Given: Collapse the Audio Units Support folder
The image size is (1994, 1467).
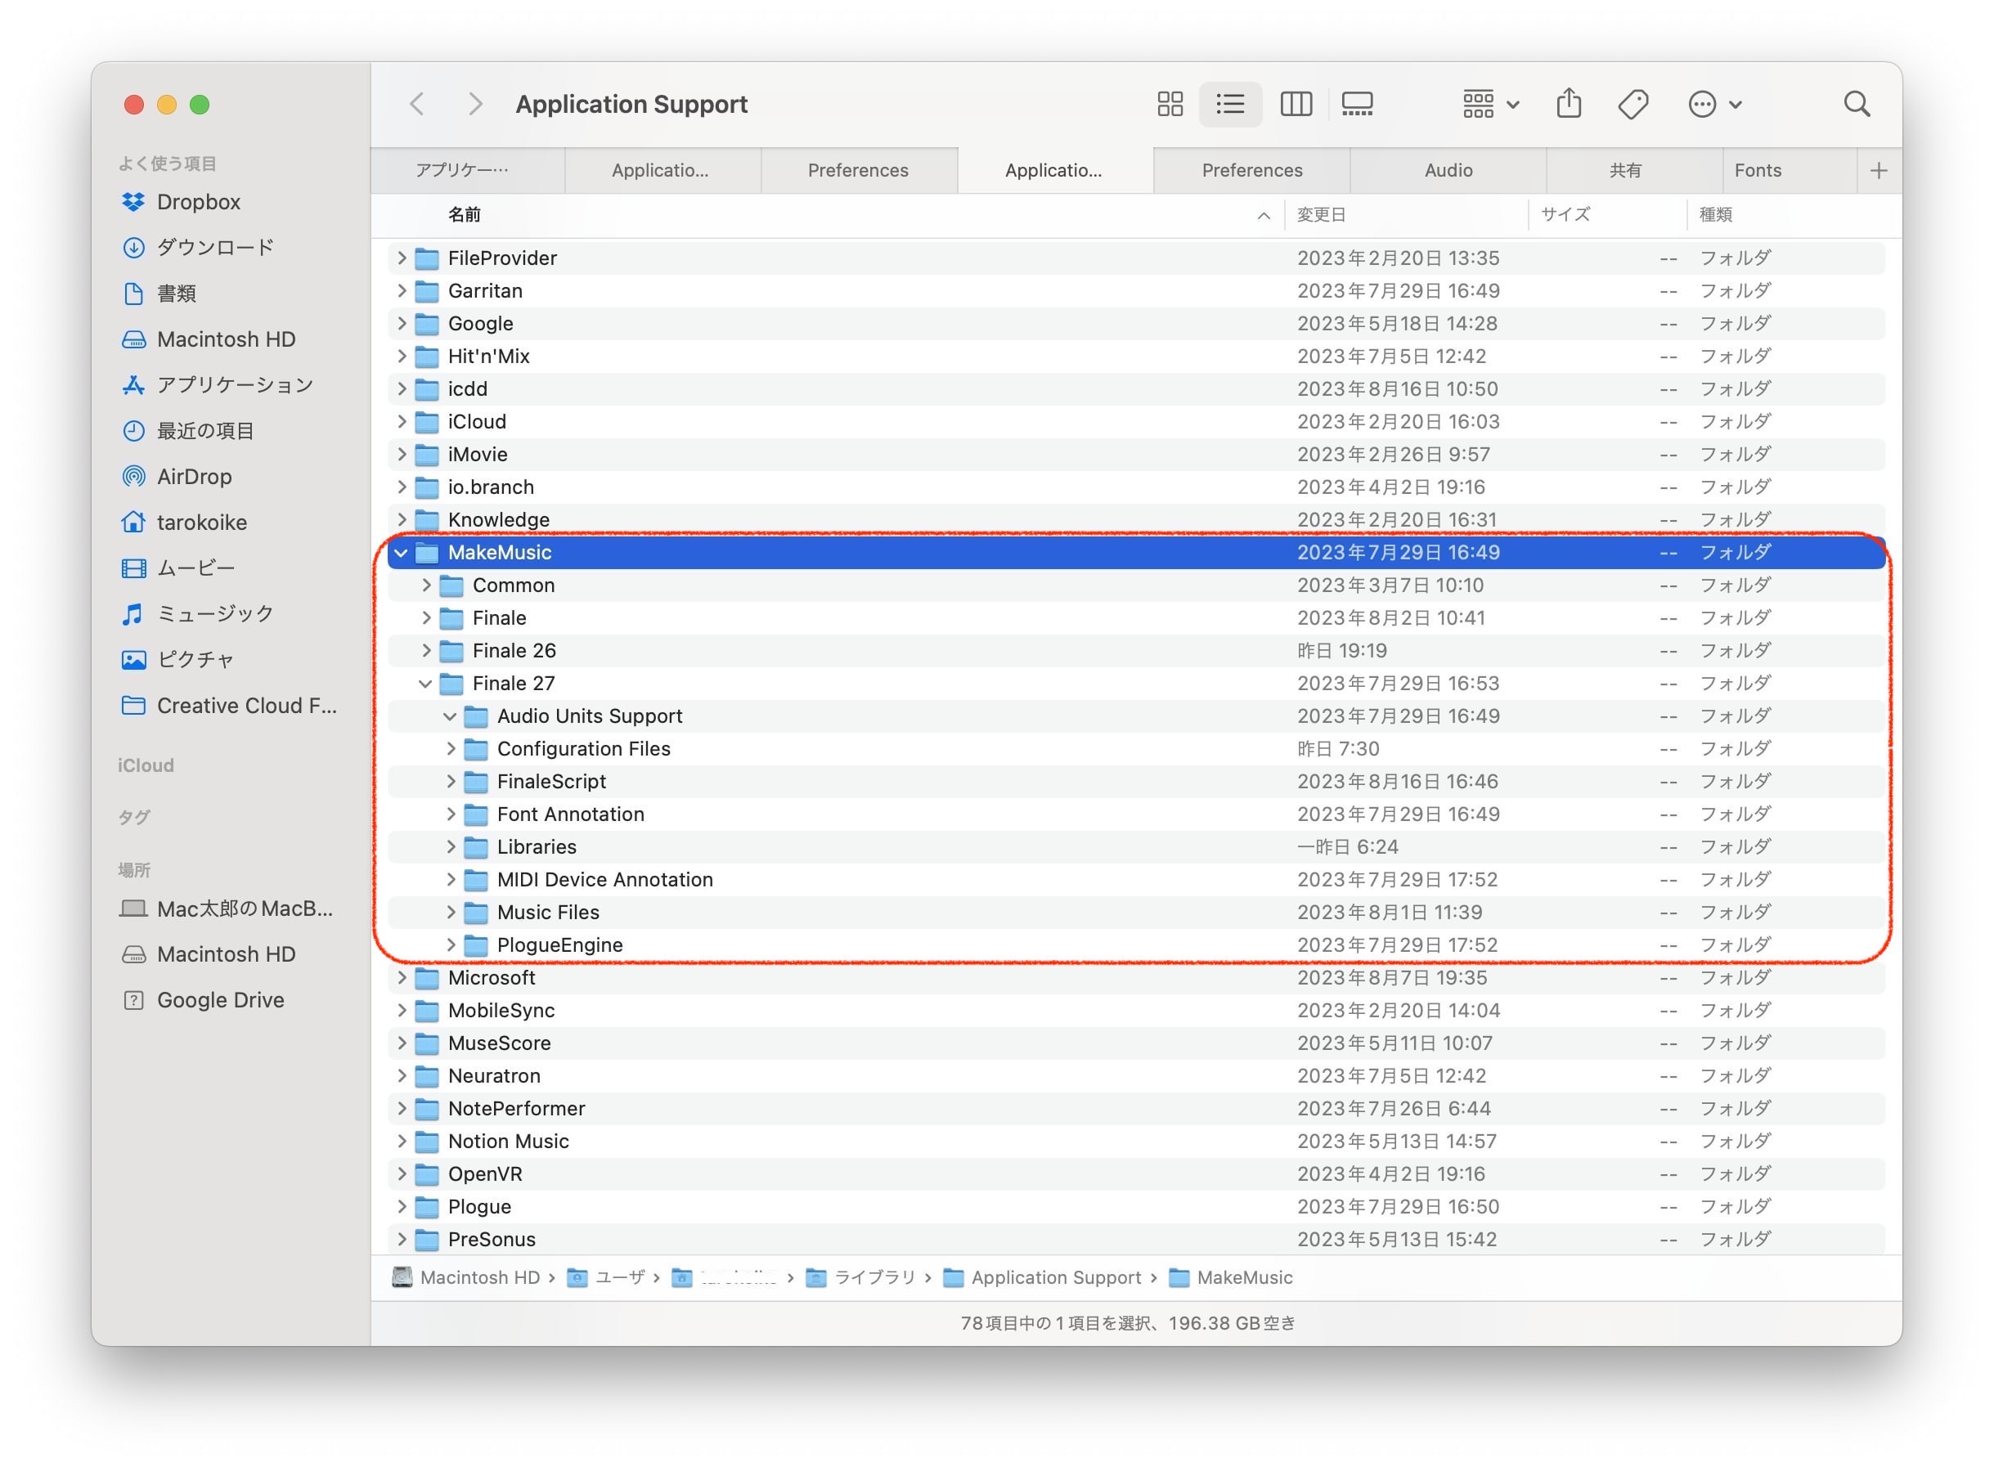Looking at the screenshot, I should [x=451, y=716].
